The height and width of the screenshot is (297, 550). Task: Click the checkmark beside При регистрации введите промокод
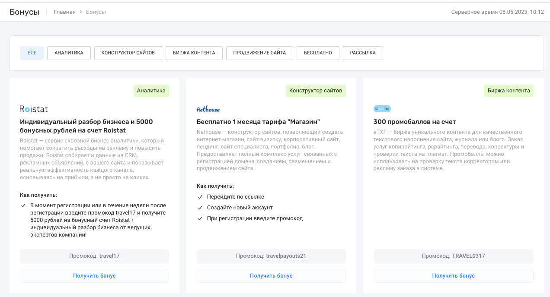[200, 218]
